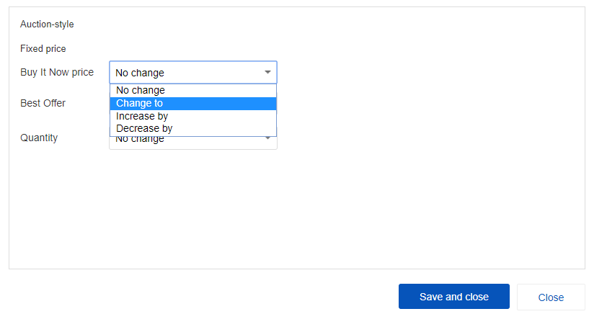Click the Auction-style section label
Screen dimensions: 589x314
(47, 24)
